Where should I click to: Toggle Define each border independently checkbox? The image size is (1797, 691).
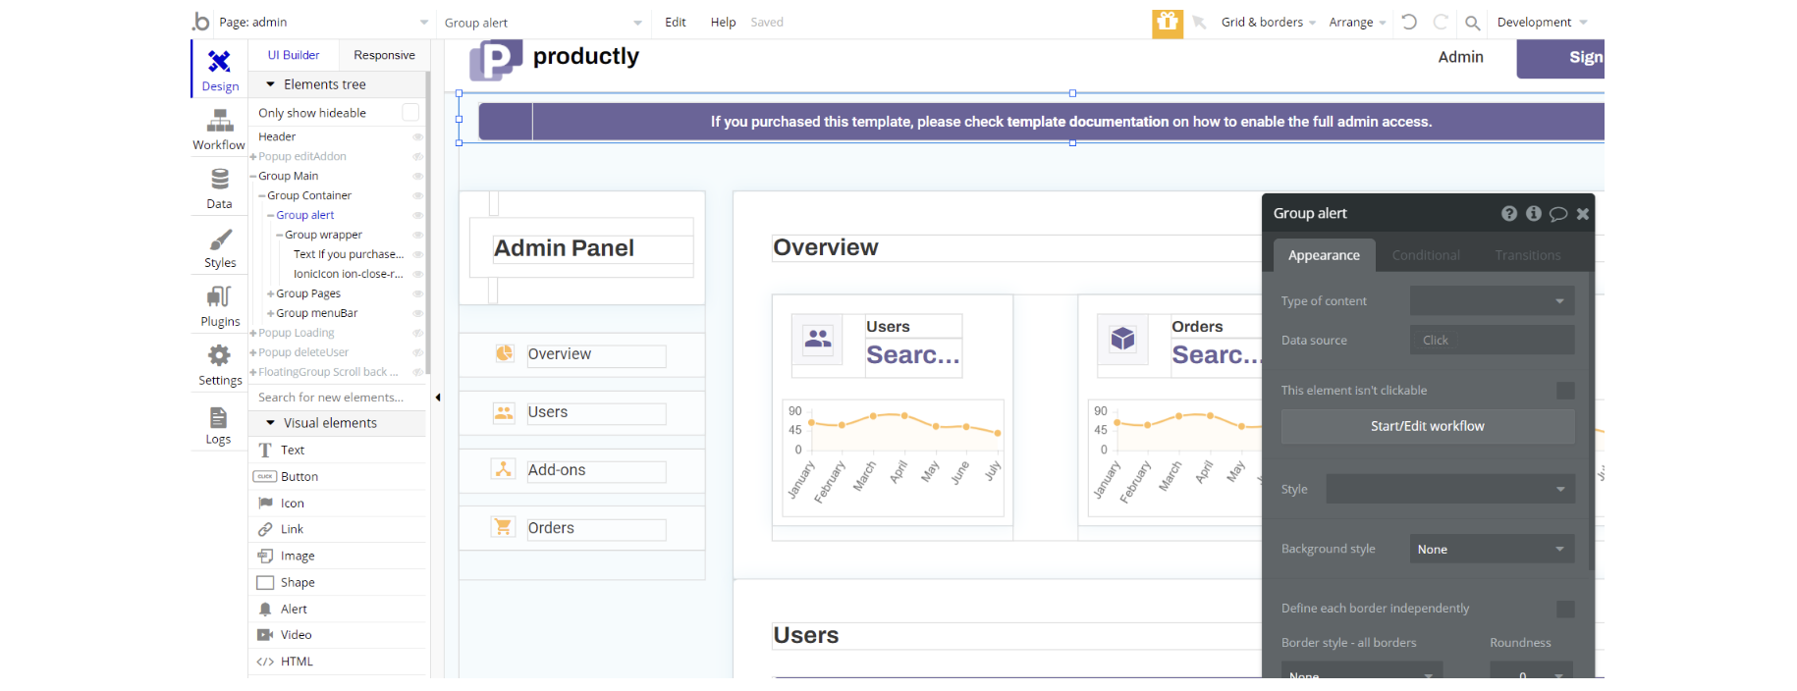point(1565,610)
